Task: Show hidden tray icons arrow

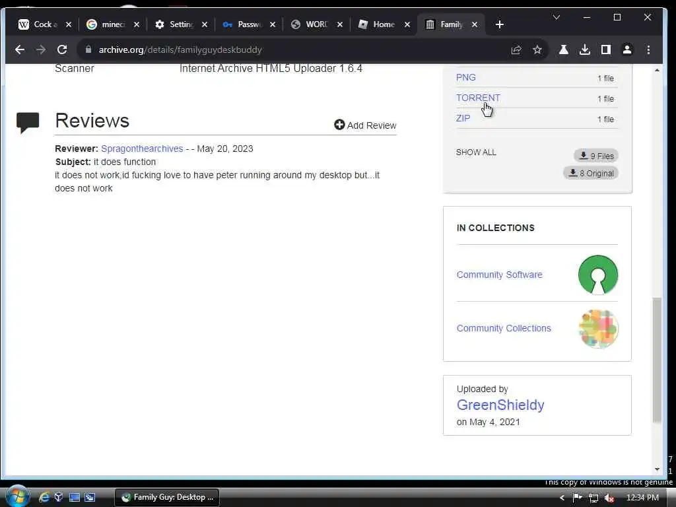Action: [562, 498]
